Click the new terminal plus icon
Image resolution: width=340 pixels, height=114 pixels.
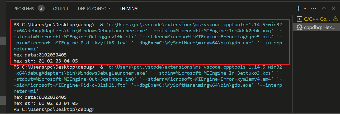click(x=299, y=8)
